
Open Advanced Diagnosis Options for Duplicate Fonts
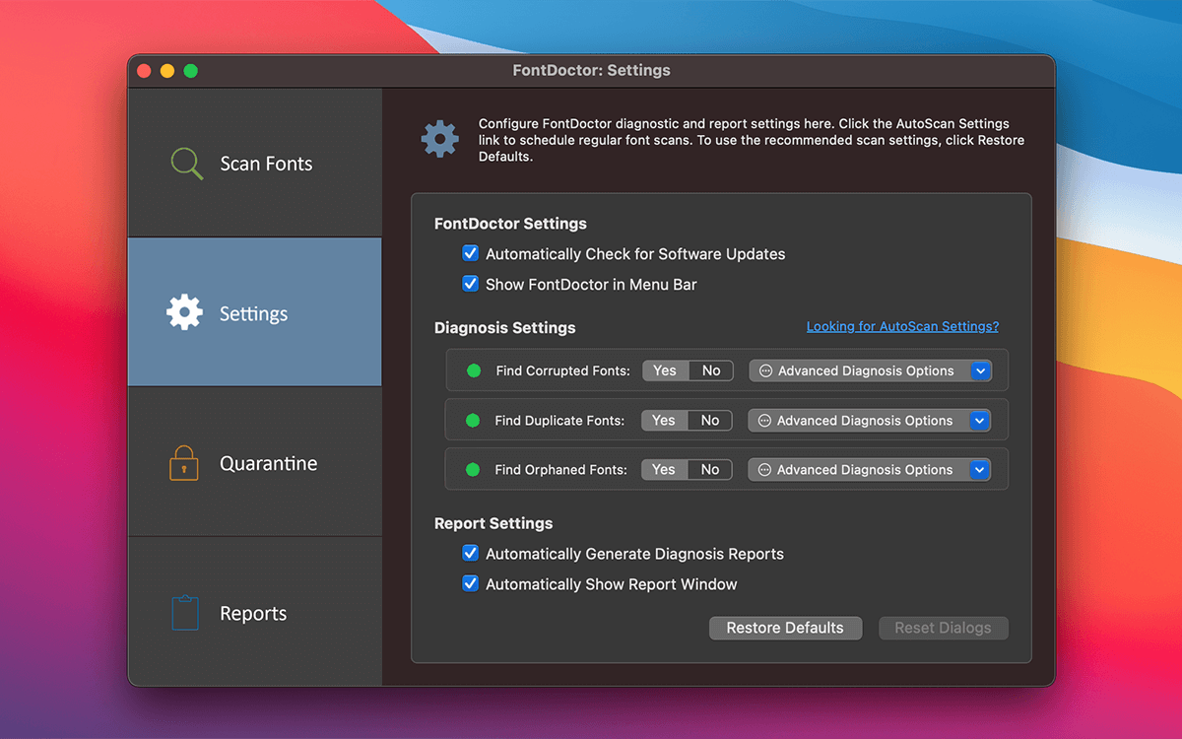pos(869,420)
